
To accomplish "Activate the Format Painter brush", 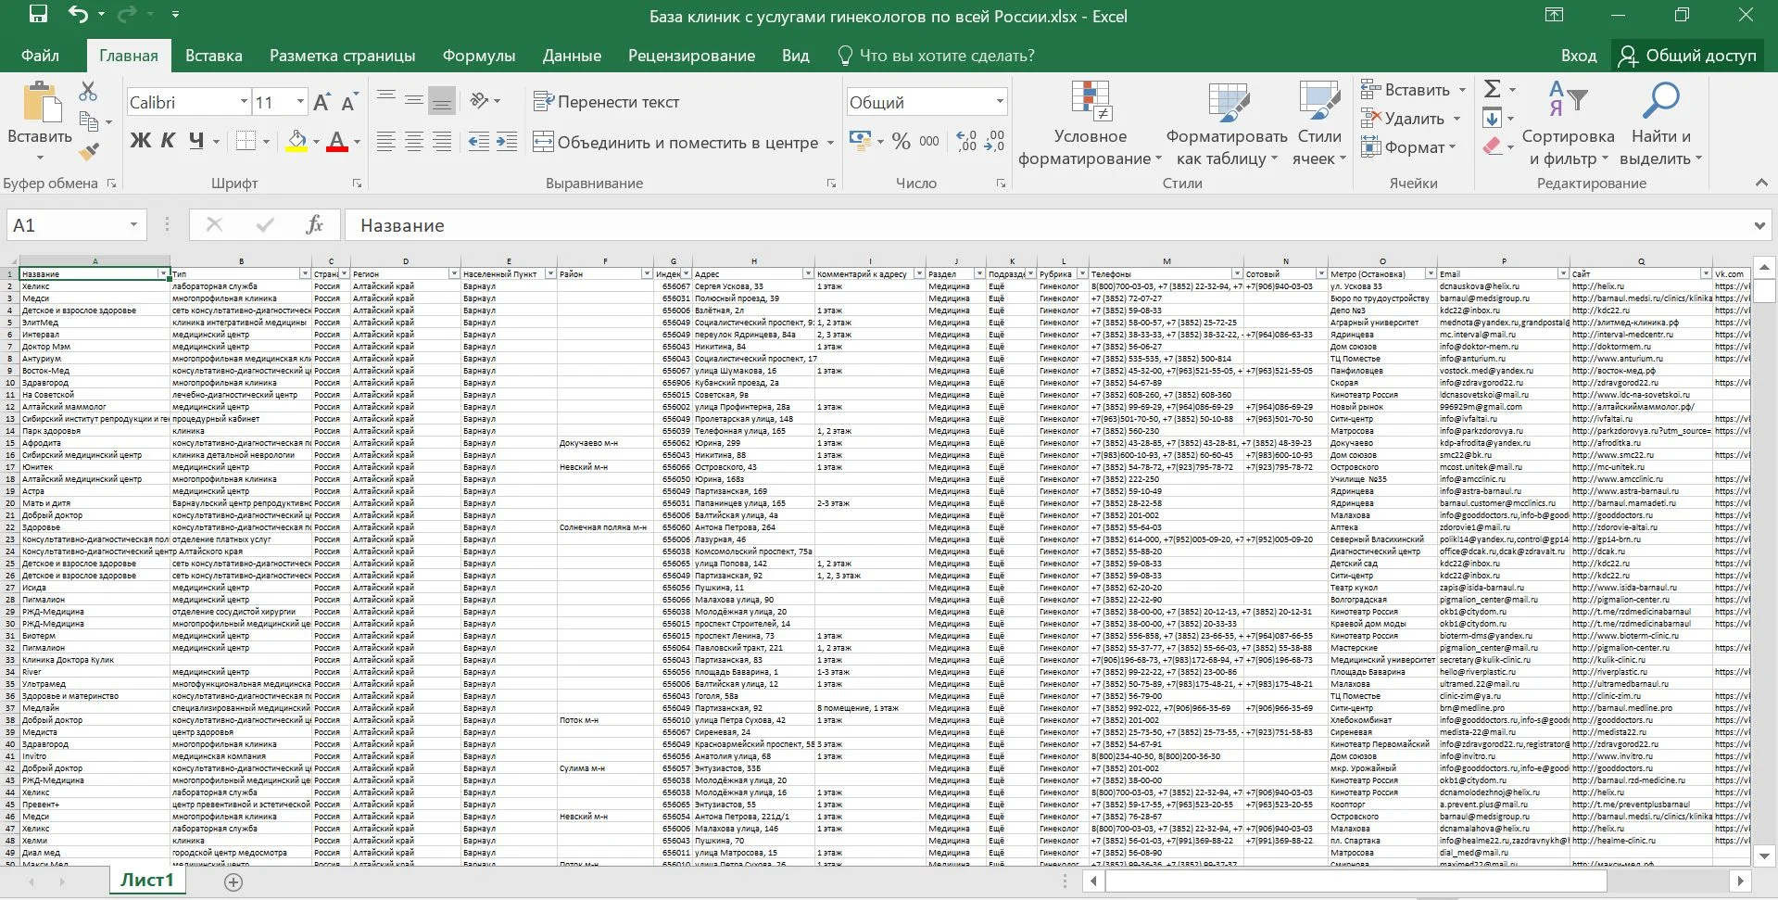I will click(x=89, y=151).
